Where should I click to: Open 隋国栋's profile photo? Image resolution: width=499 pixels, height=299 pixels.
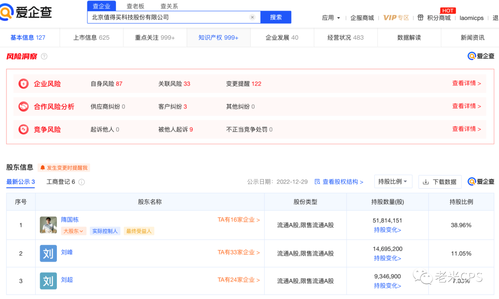pos(49,225)
